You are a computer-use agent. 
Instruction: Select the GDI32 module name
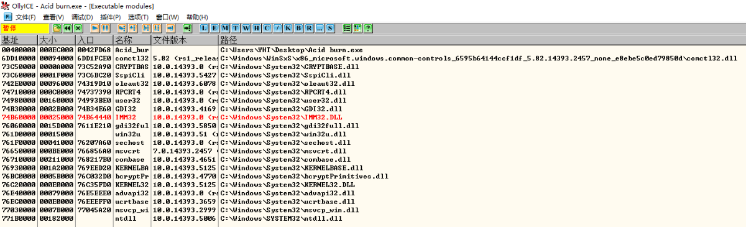coord(126,108)
